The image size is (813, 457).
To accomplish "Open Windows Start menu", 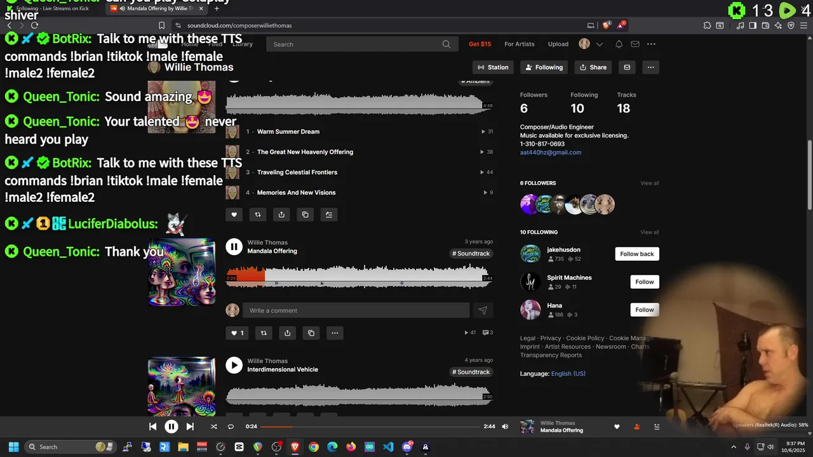I will [13, 447].
